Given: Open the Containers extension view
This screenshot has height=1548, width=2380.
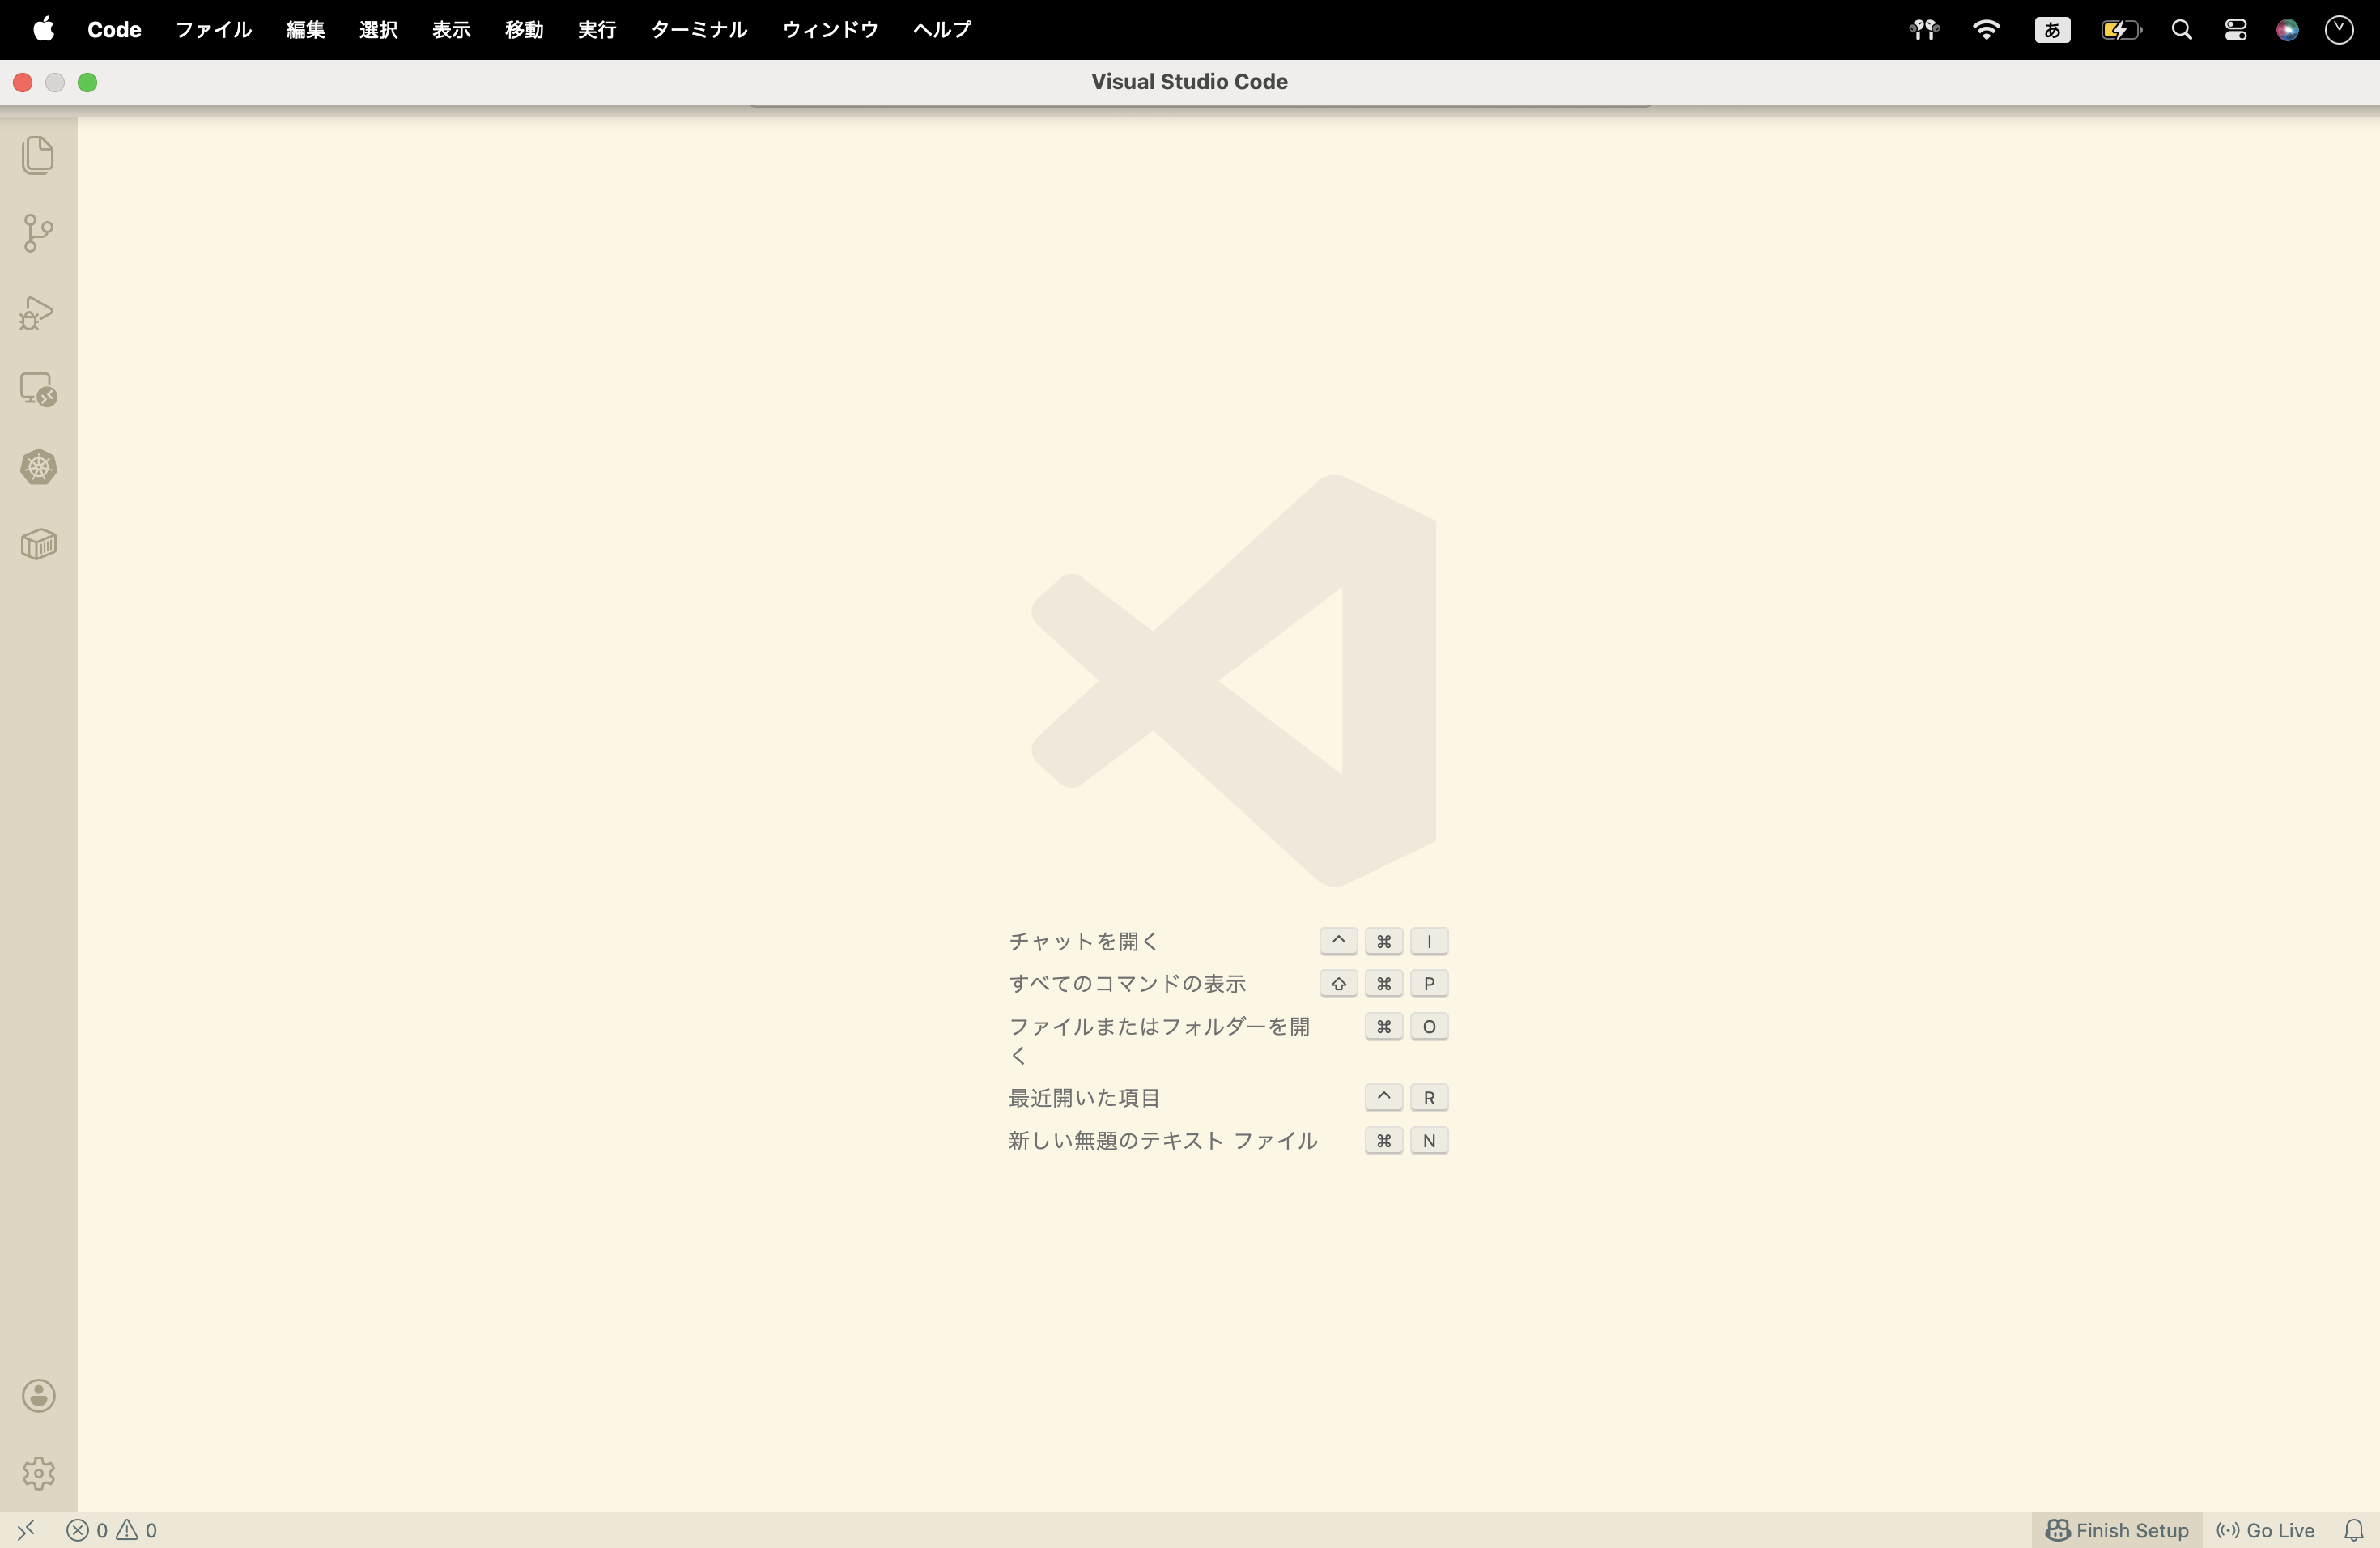Looking at the screenshot, I should pyautogui.click(x=38, y=543).
